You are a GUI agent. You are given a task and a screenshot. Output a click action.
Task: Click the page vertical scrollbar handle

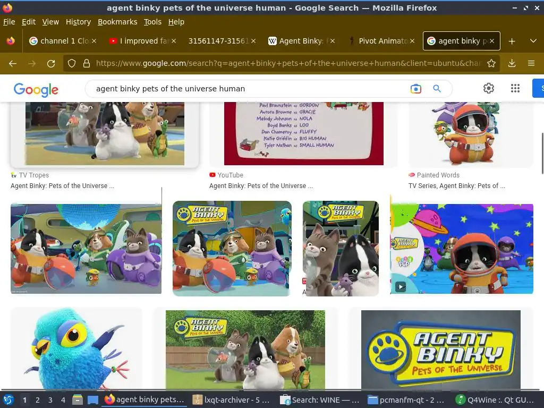(542, 154)
